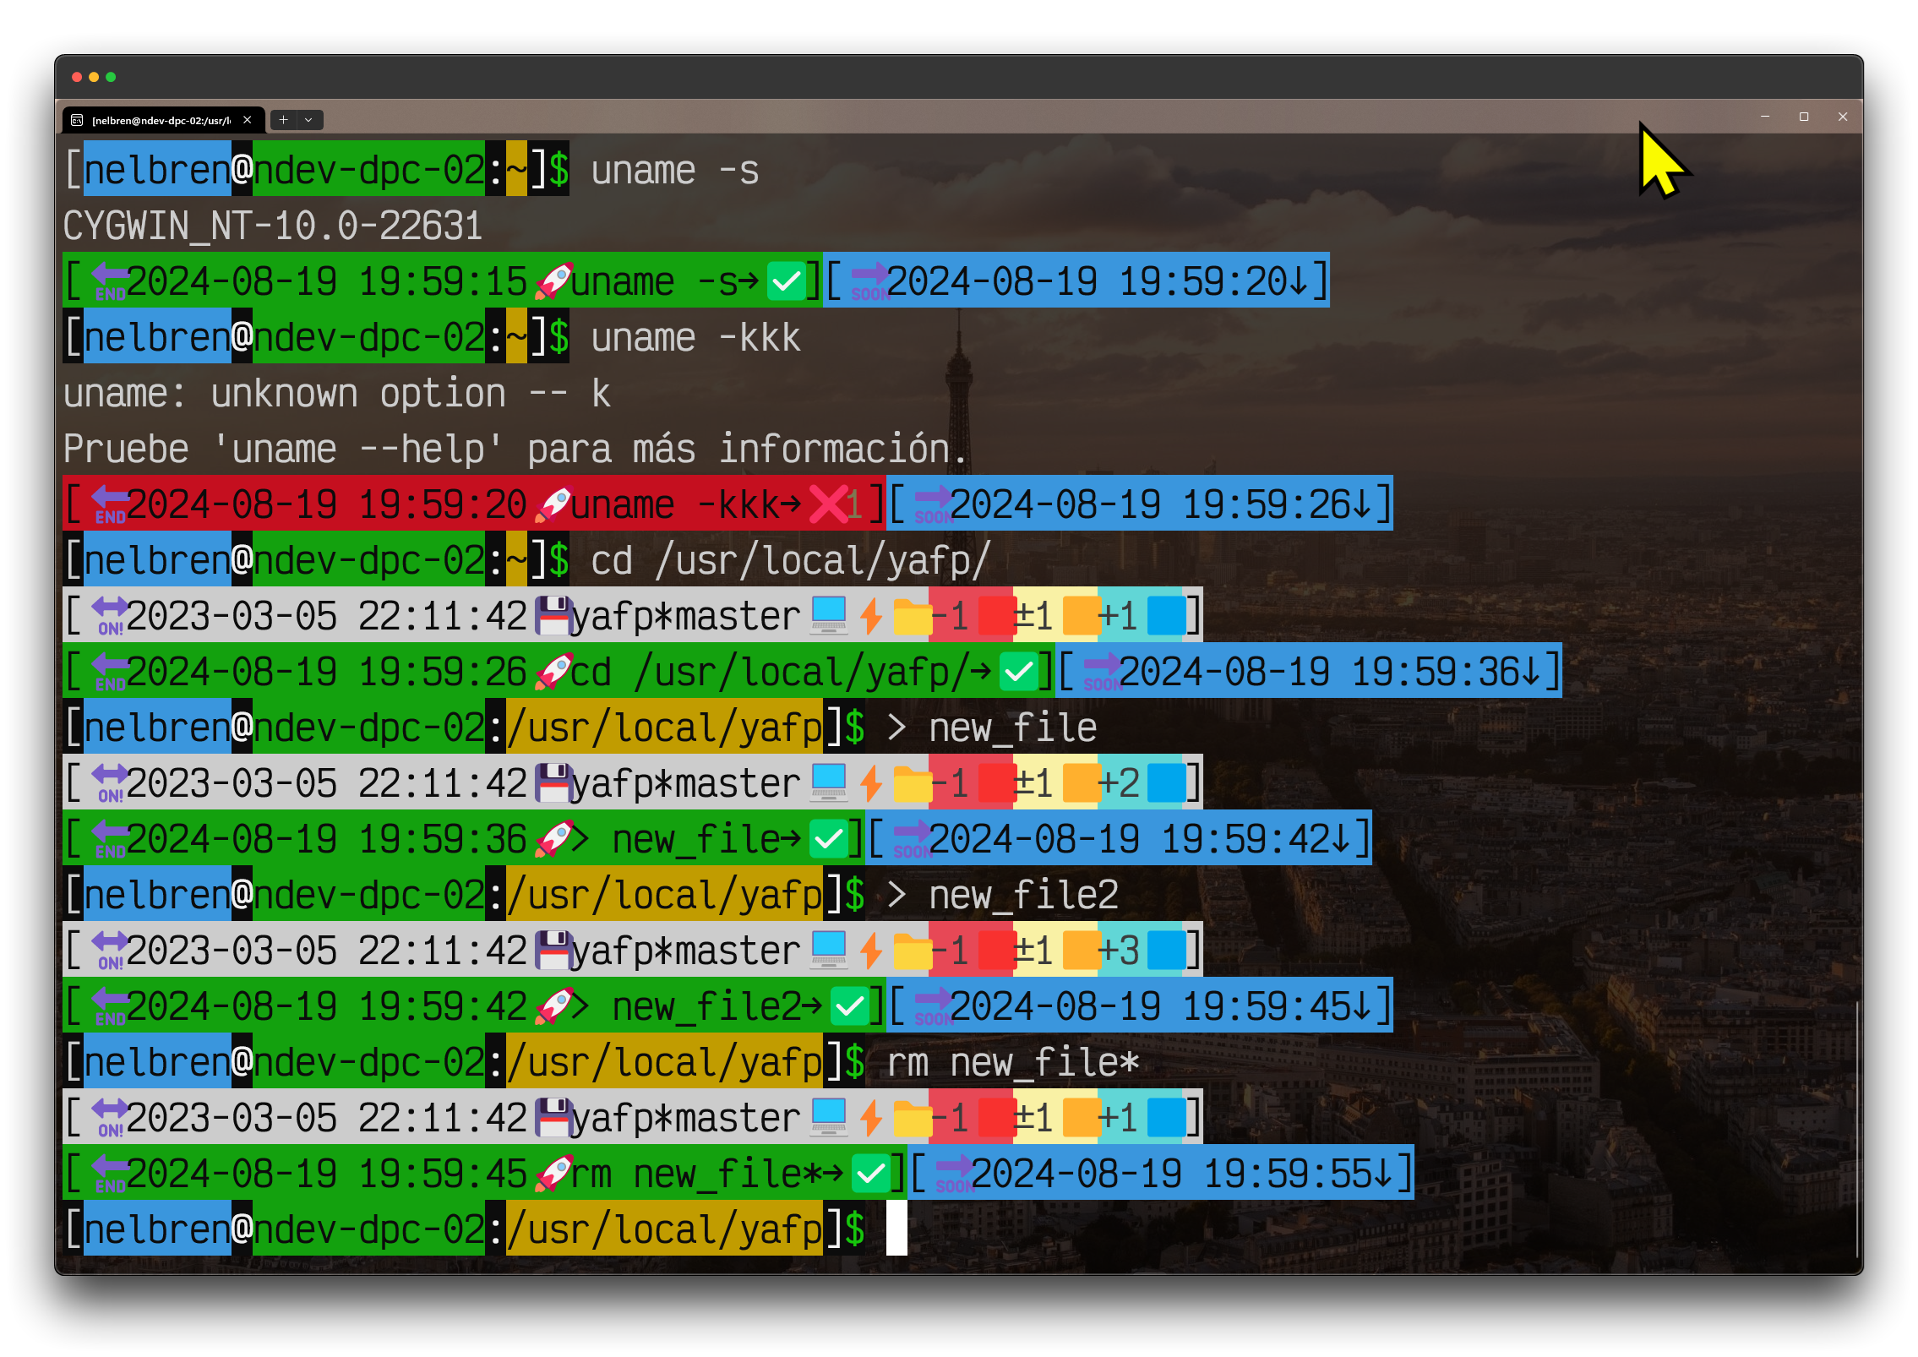Viewport: 1918px width, 1357px height.
Task: Click the typed command 'cd /usr/local/yafp/' at the prompt
Action: pos(790,560)
